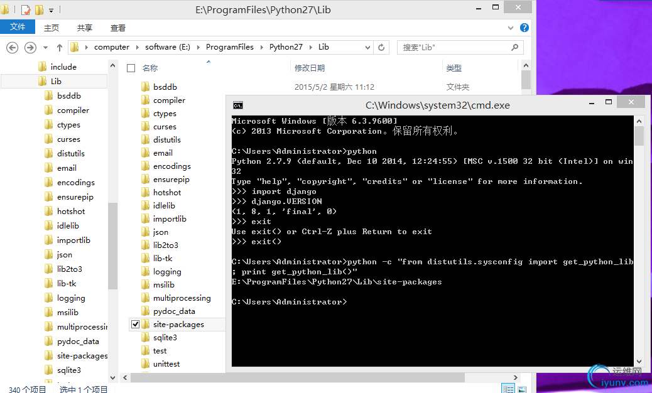
Task: Switch to details view icon in status bar
Action: point(508,389)
